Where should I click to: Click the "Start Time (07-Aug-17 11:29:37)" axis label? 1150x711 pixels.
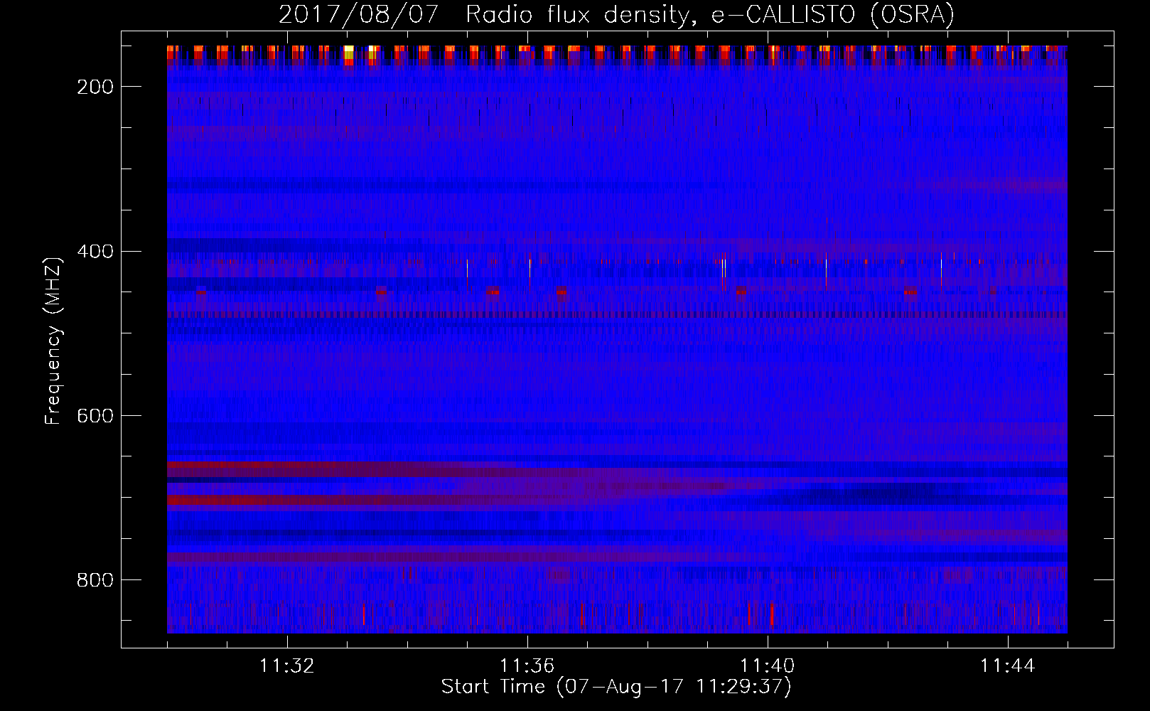[616, 687]
